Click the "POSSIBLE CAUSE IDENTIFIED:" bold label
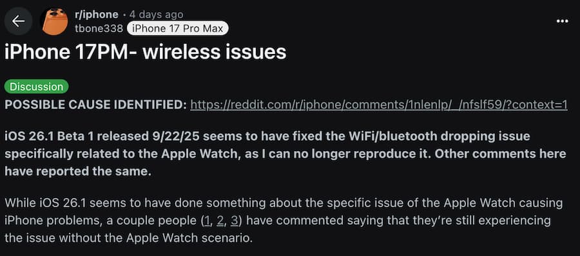The height and width of the screenshot is (256, 580). (x=96, y=105)
